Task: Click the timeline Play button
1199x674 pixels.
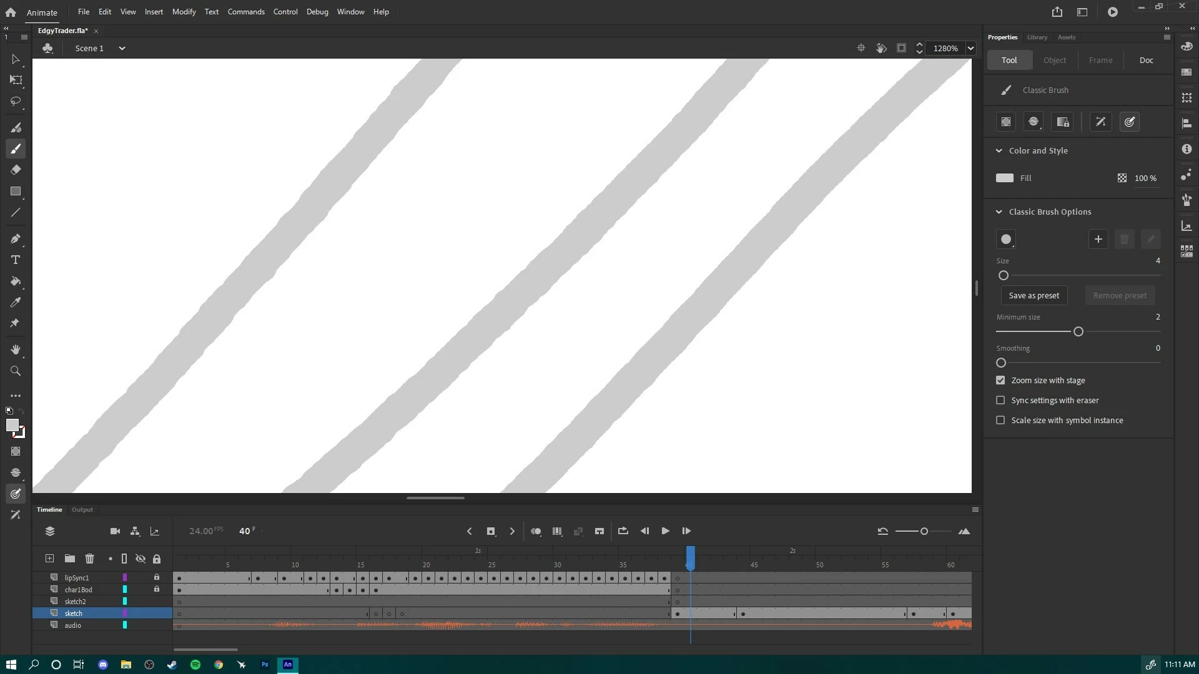Action: click(x=665, y=531)
